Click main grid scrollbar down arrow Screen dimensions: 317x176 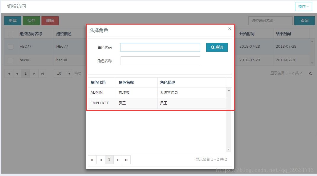coord(312,63)
